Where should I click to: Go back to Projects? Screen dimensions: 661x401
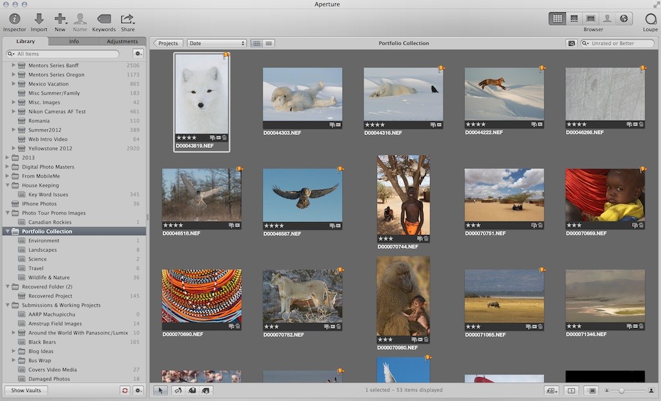[168, 43]
